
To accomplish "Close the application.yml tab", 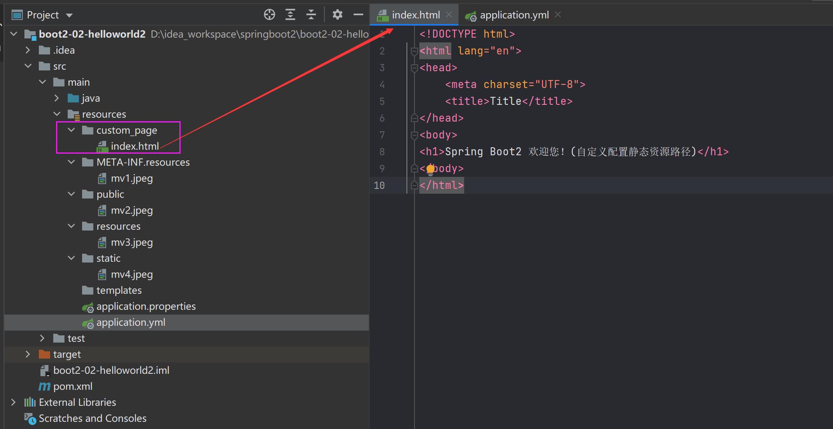I will point(558,15).
